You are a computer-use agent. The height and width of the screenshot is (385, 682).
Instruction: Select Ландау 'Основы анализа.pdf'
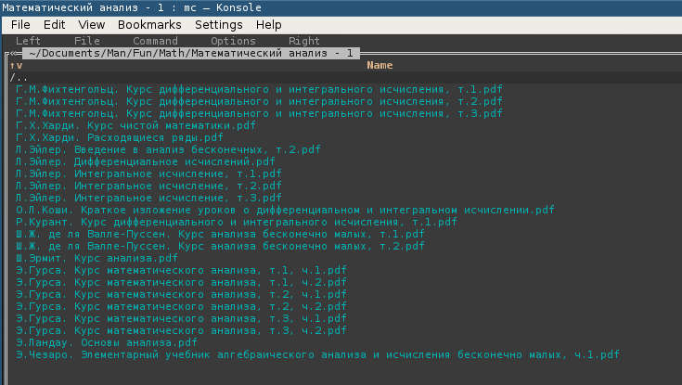[106, 342]
